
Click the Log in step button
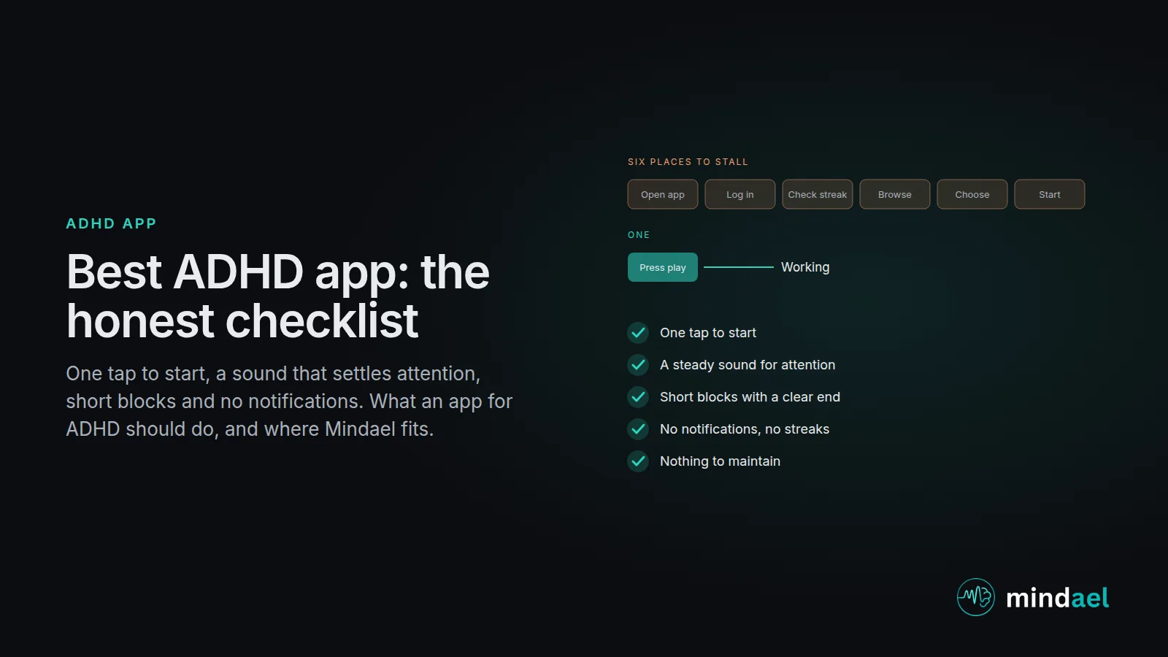[740, 194]
